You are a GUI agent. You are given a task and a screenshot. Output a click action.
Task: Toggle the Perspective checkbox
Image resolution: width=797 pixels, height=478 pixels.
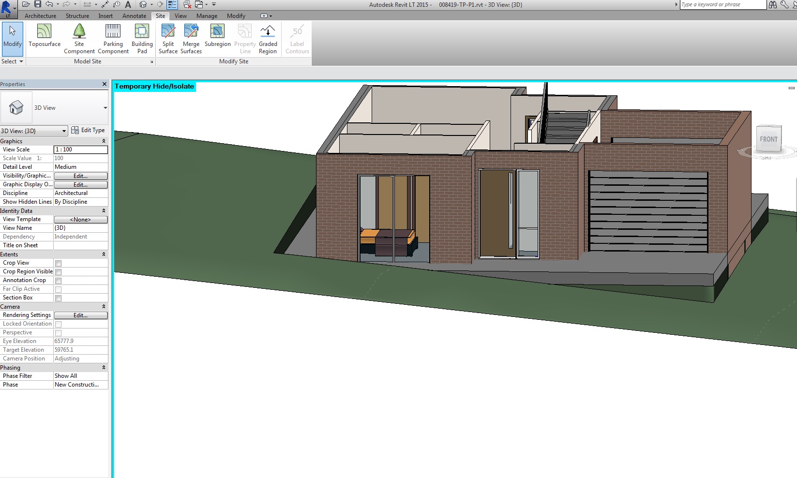pyautogui.click(x=58, y=333)
